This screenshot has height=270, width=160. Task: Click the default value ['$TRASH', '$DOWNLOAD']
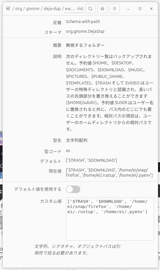point(91,160)
